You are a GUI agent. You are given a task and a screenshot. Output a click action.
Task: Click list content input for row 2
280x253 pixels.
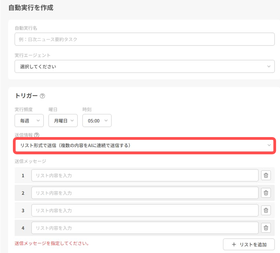[x=145, y=193]
